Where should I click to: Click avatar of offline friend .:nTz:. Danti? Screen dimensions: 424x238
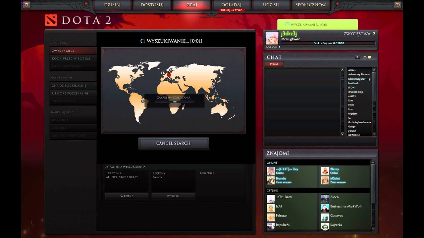(x=271, y=199)
